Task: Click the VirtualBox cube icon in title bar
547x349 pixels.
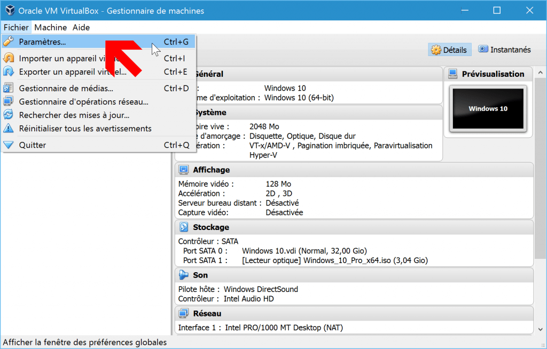Action: tap(10, 10)
